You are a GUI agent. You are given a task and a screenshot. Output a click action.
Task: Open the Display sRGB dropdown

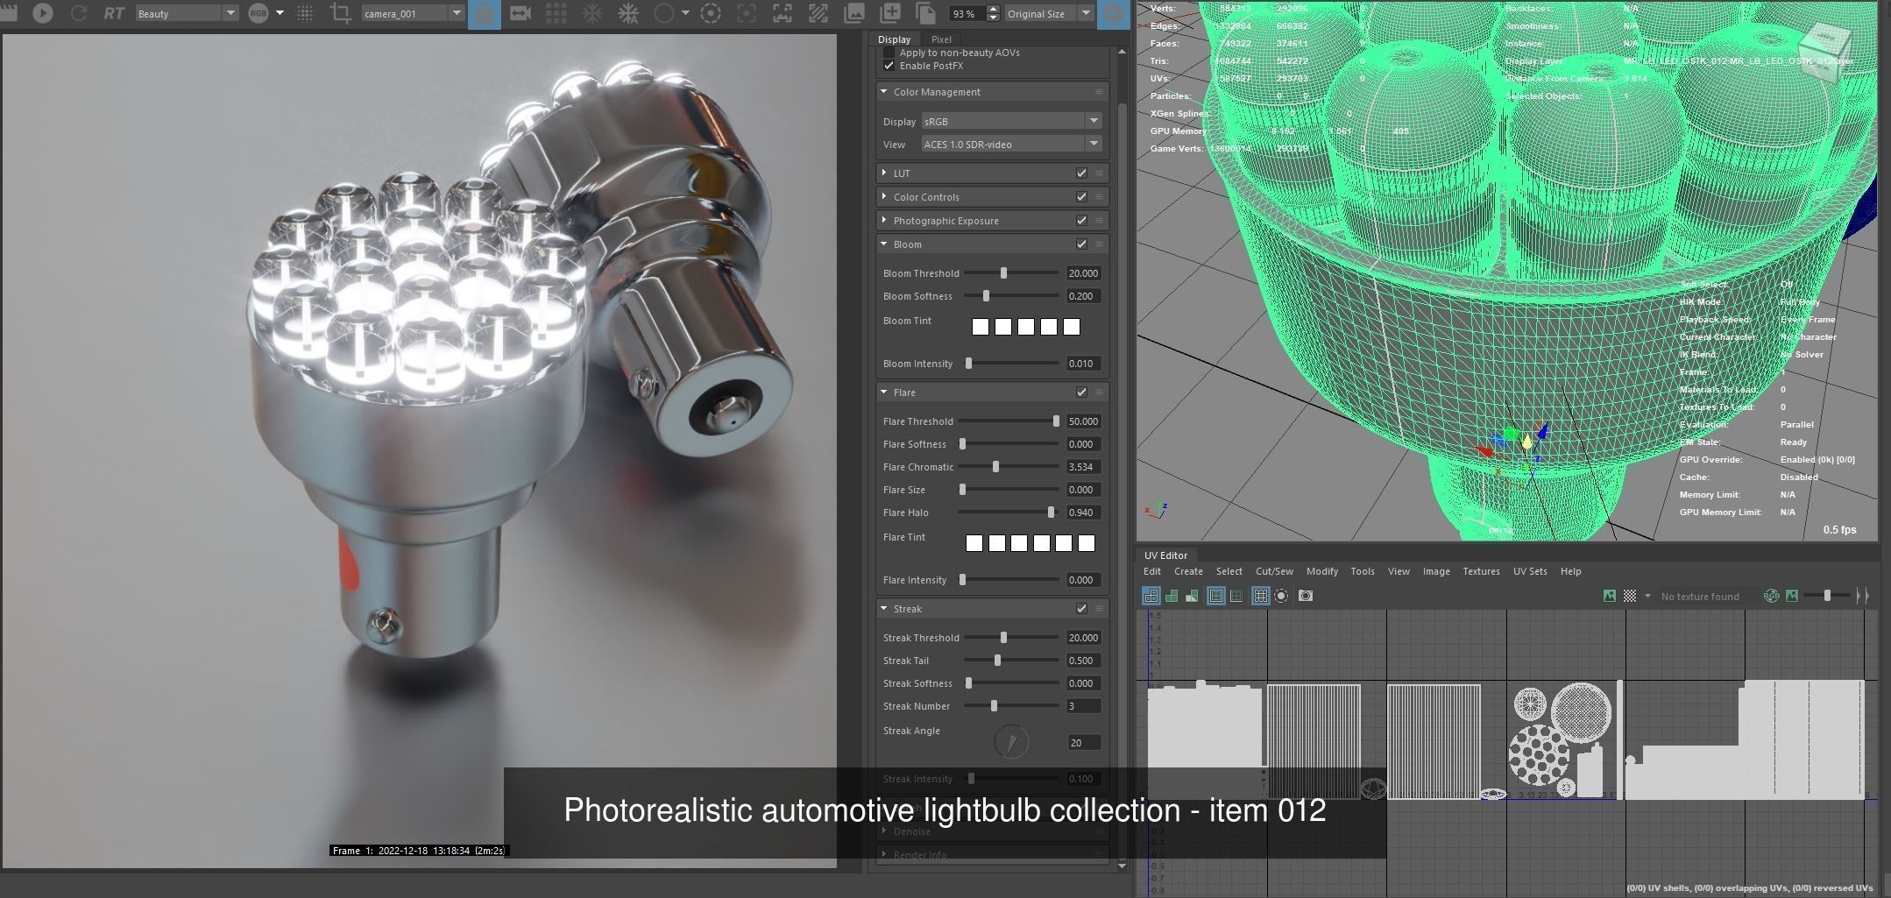coord(1010,121)
